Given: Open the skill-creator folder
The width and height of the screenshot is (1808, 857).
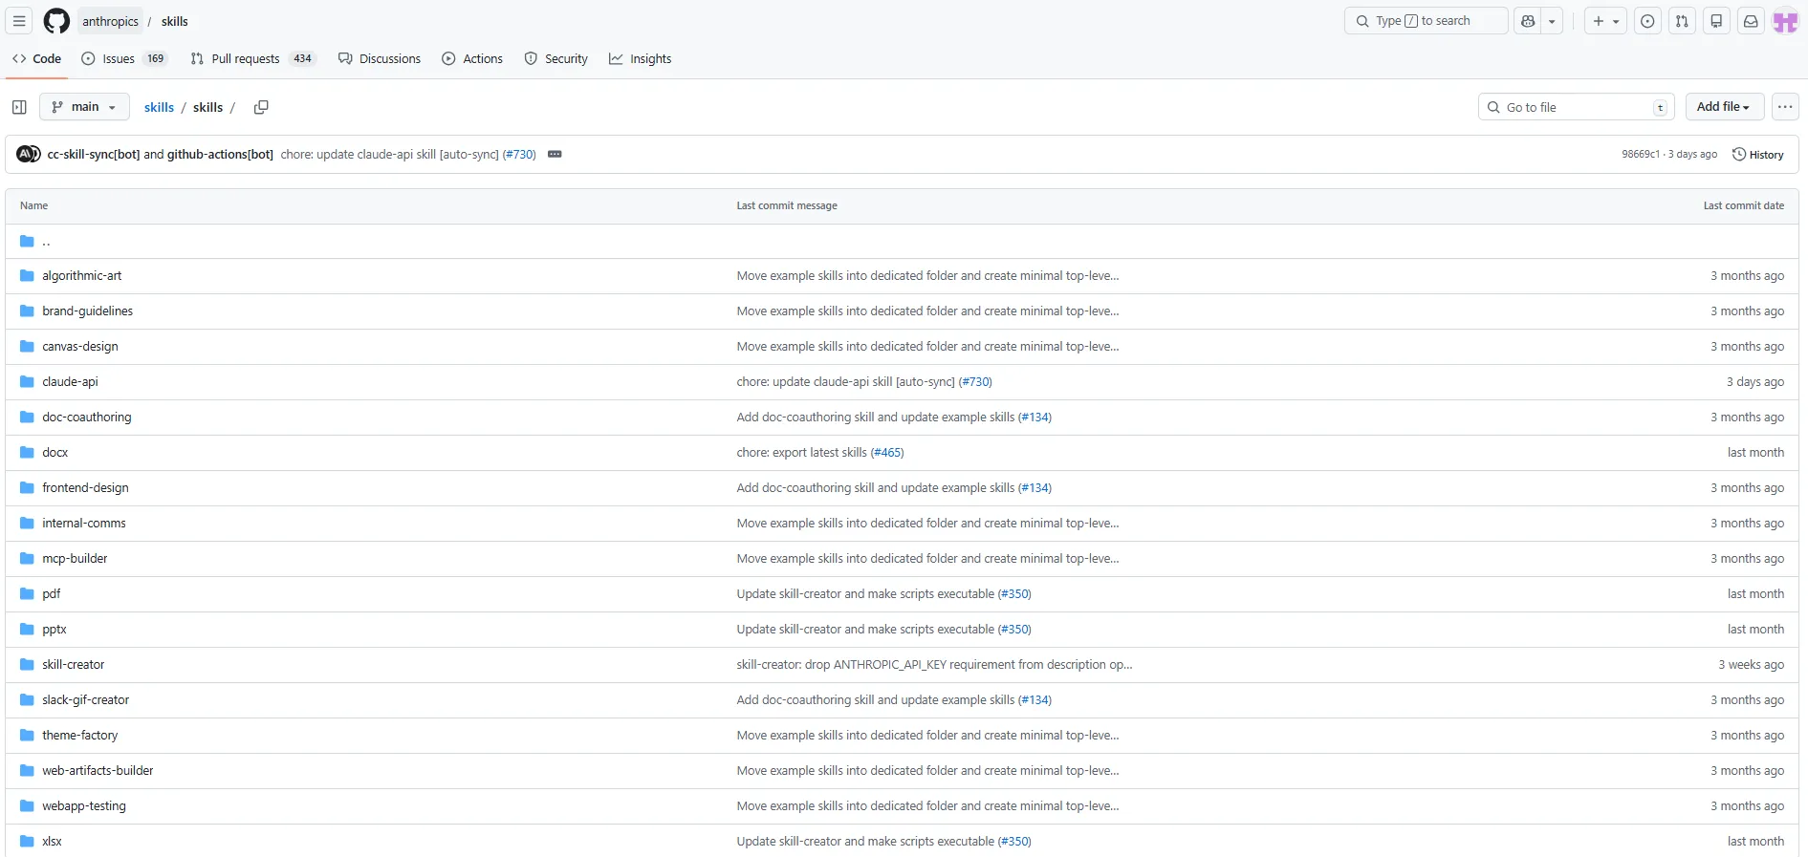Looking at the screenshot, I should [74, 664].
